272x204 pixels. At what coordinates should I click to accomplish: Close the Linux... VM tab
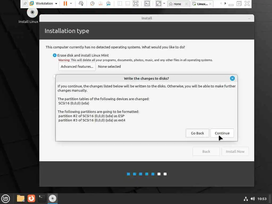tap(210, 4)
